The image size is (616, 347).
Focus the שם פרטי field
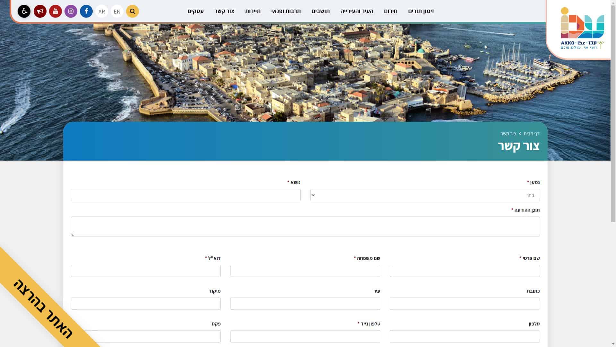click(465, 271)
